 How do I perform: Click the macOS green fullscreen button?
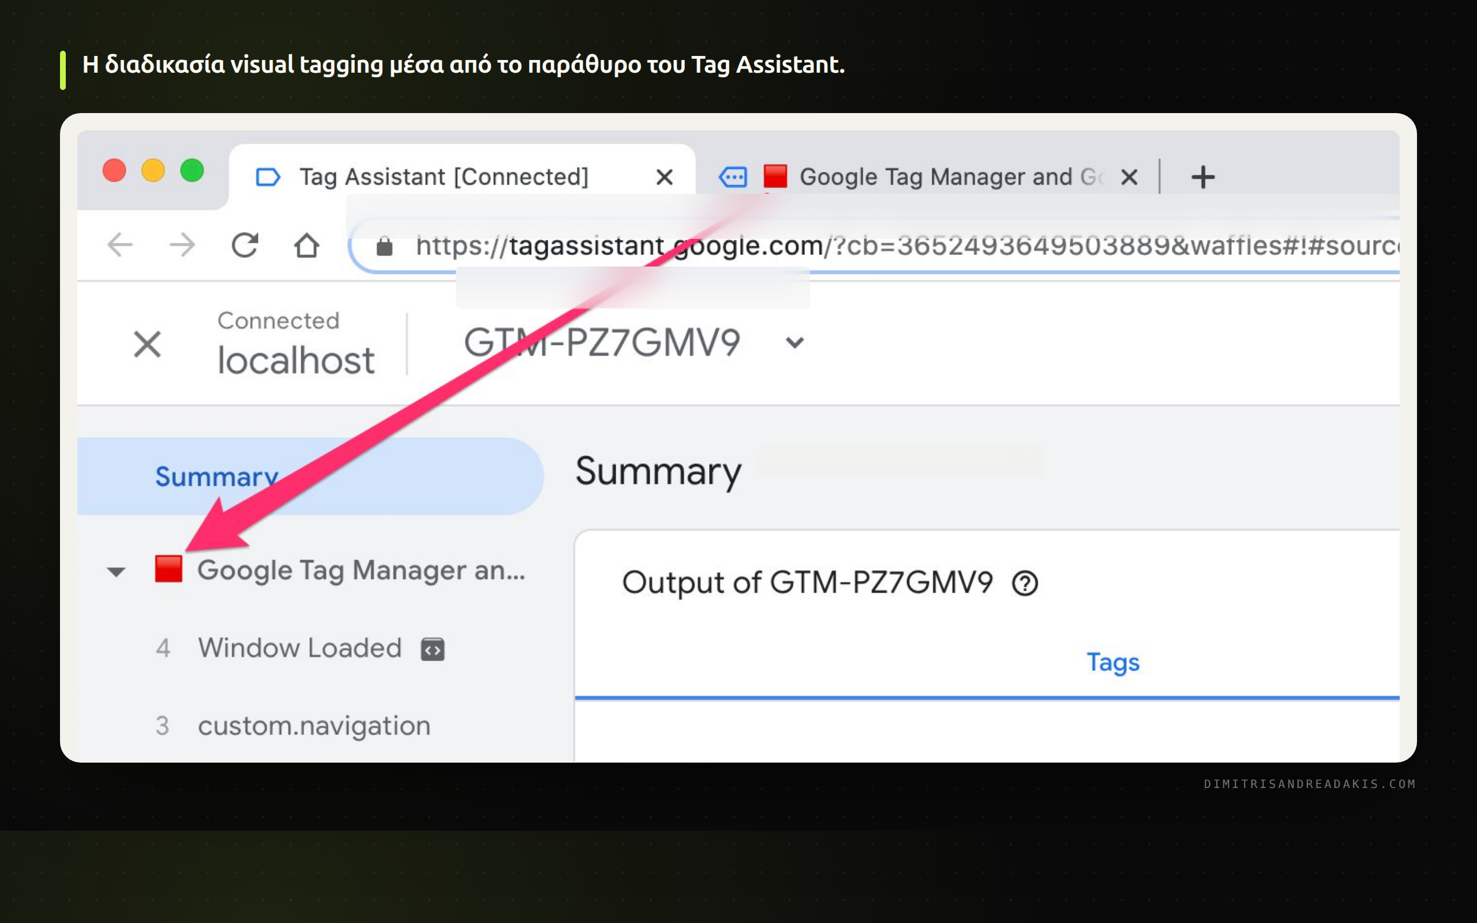192,170
